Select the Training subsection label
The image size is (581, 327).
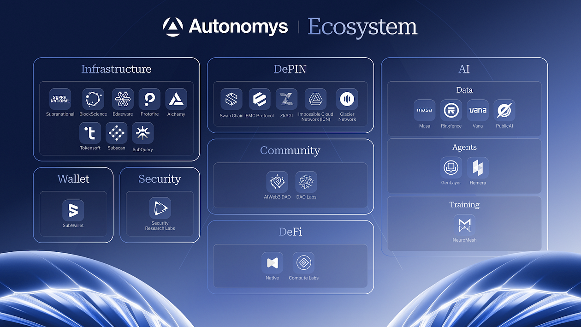(464, 204)
